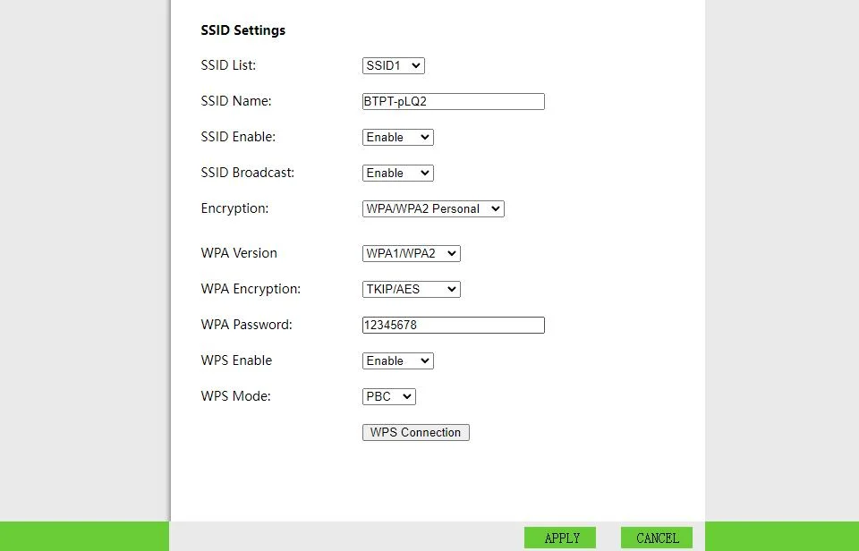Click the 'SSID Name:' label text
859x551 pixels.
click(x=235, y=101)
